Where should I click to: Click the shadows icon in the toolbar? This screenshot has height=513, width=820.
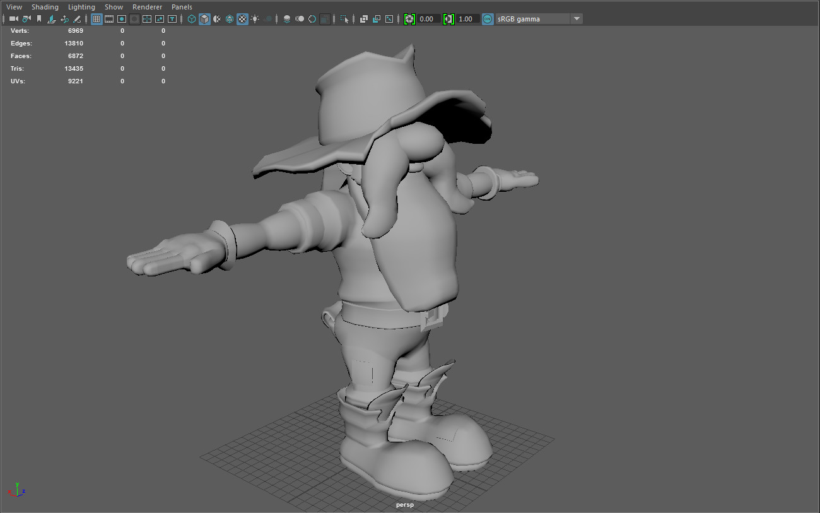coord(268,19)
